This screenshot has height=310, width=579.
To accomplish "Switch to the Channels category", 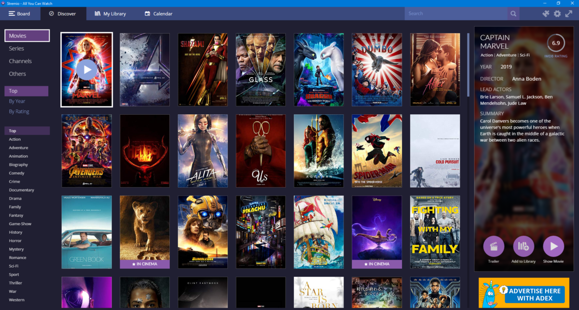I will [20, 61].
